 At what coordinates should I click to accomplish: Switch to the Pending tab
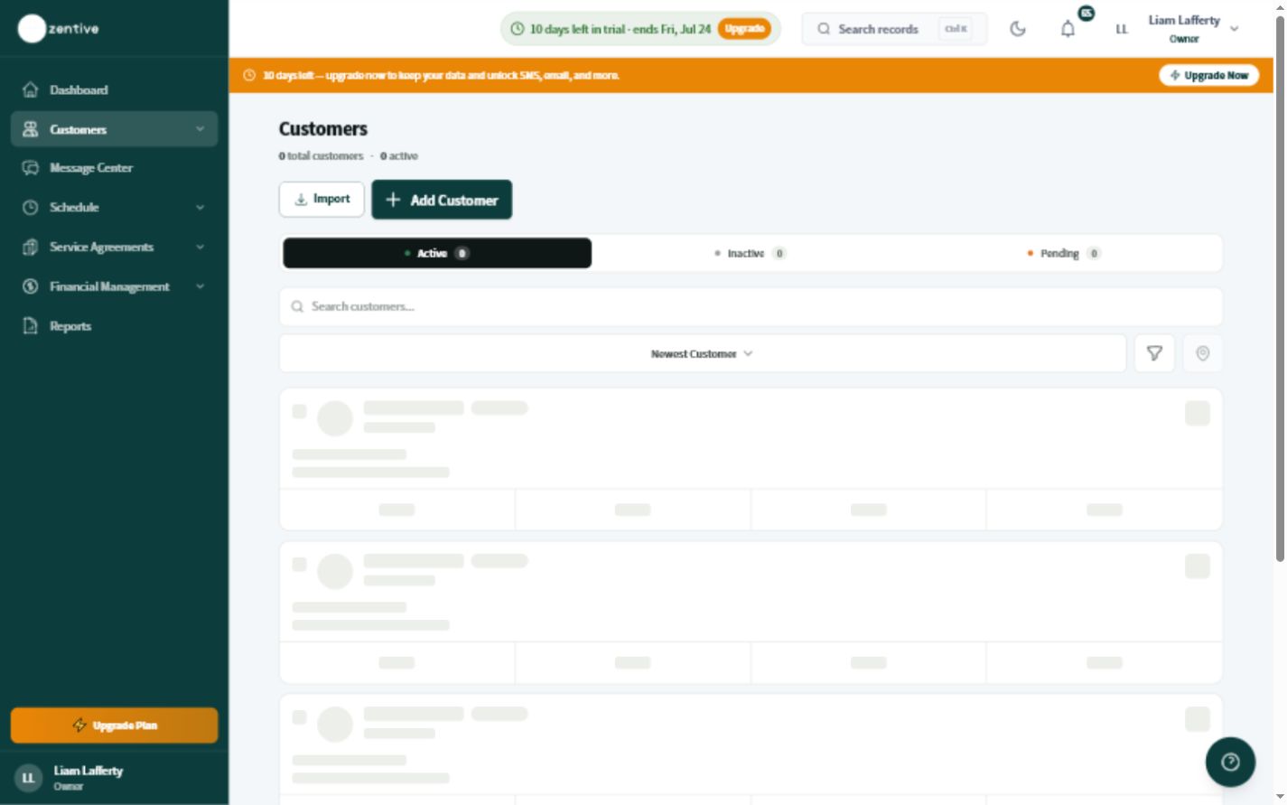coord(1064,253)
